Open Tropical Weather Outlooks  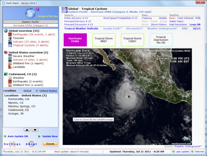coord(81,29)
